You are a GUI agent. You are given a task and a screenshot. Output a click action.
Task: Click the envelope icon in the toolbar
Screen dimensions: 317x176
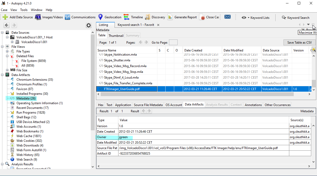[227, 17]
